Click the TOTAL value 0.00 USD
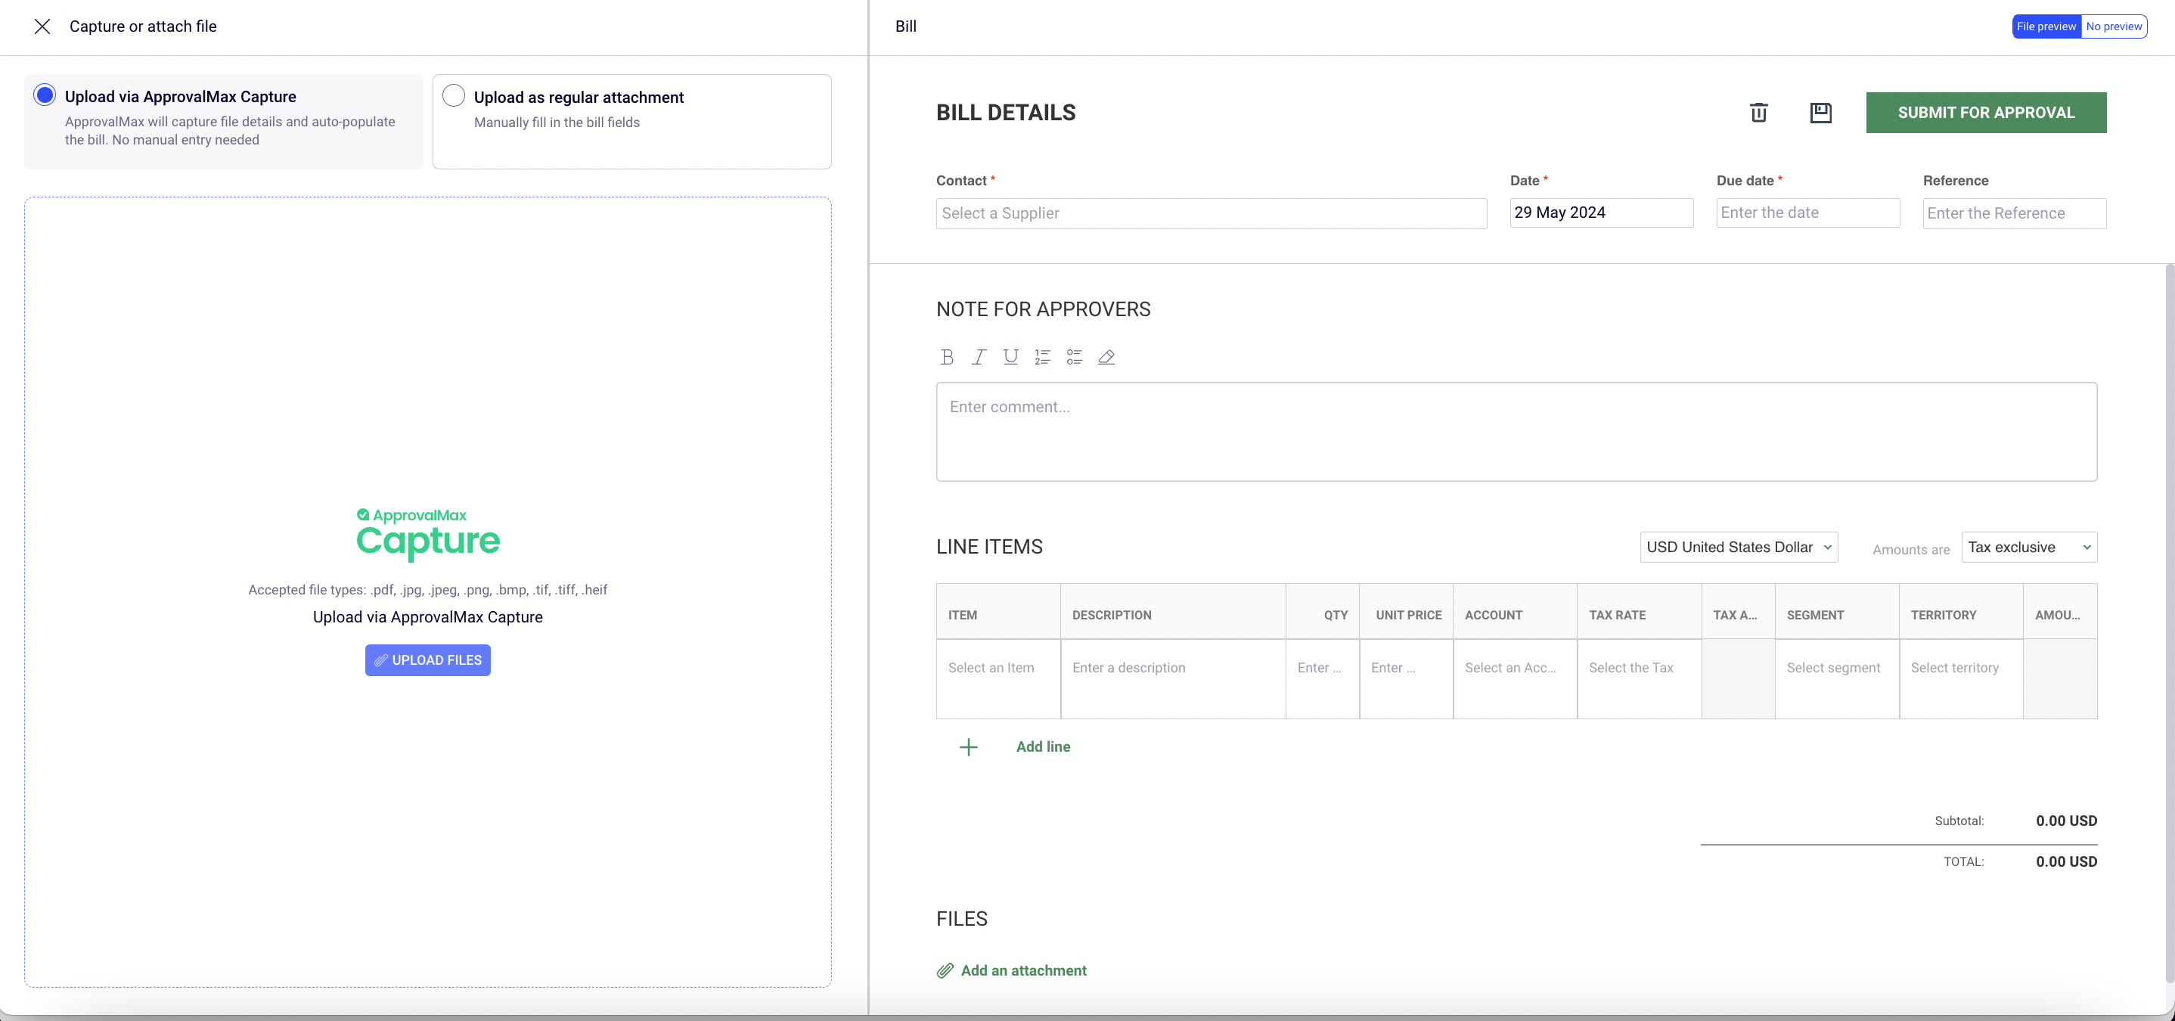The image size is (2175, 1021). [2066, 861]
